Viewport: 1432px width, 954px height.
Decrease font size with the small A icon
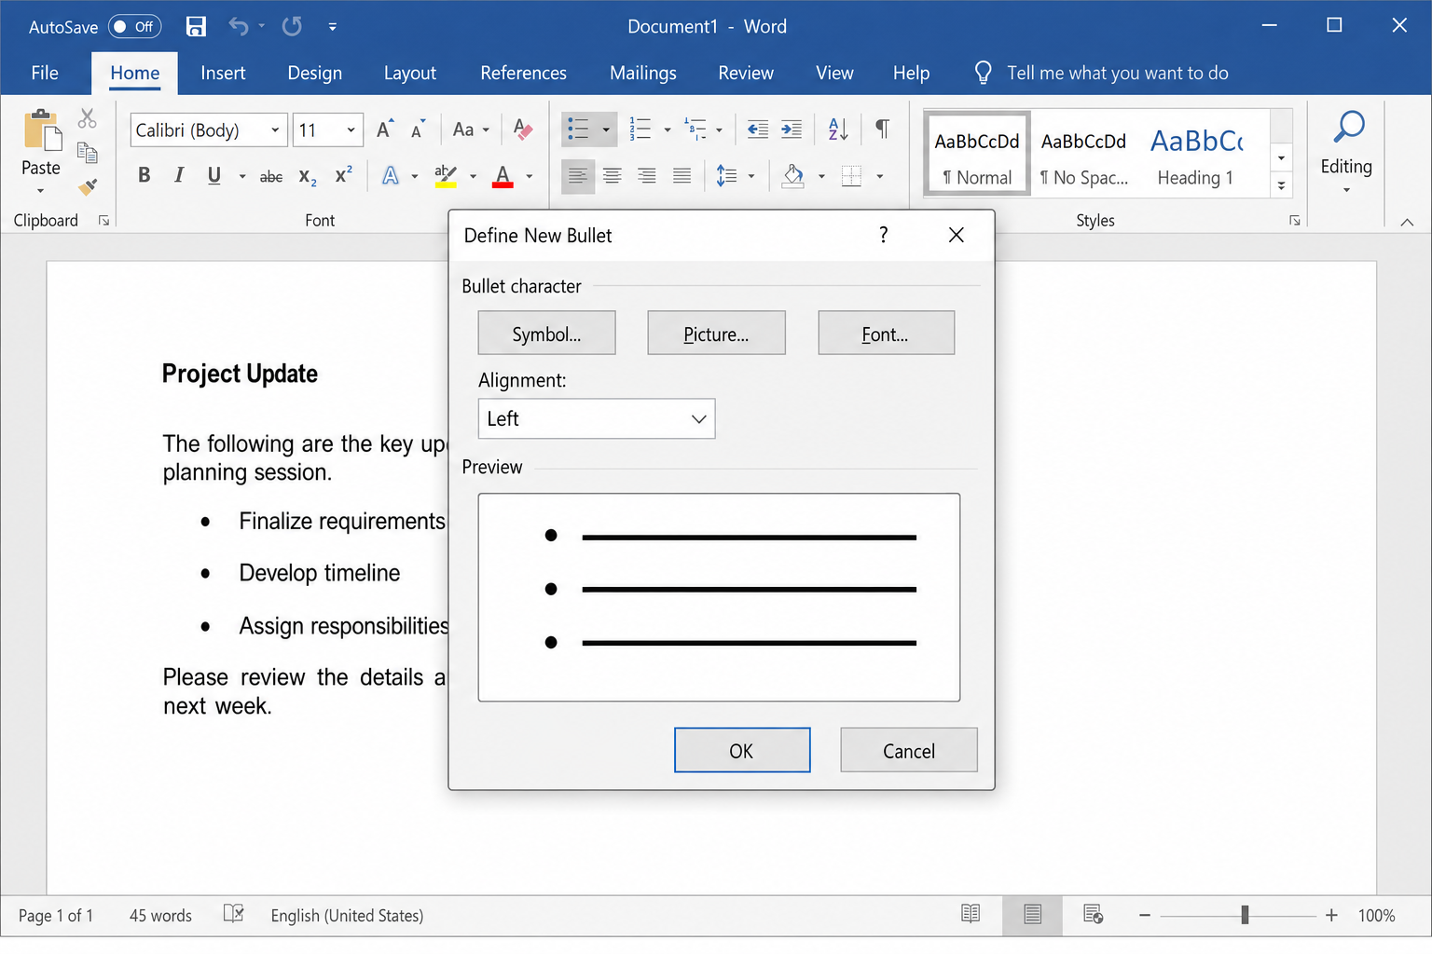click(x=418, y=129)
